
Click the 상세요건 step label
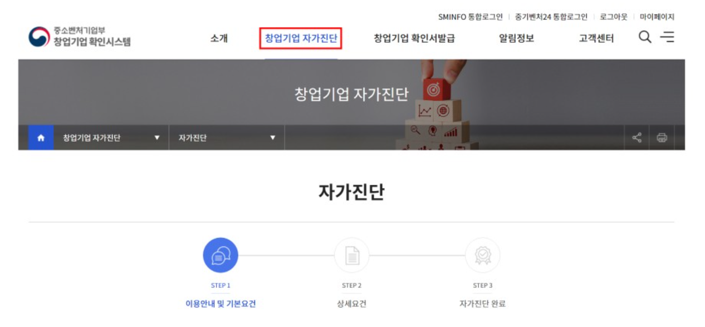[x=352, y=304]
